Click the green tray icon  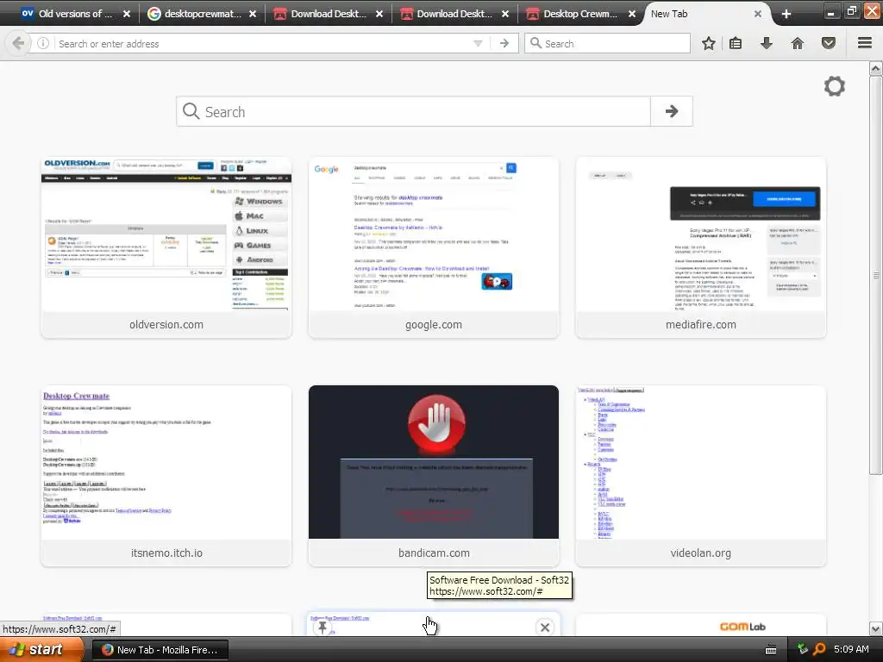click(803, 649)
